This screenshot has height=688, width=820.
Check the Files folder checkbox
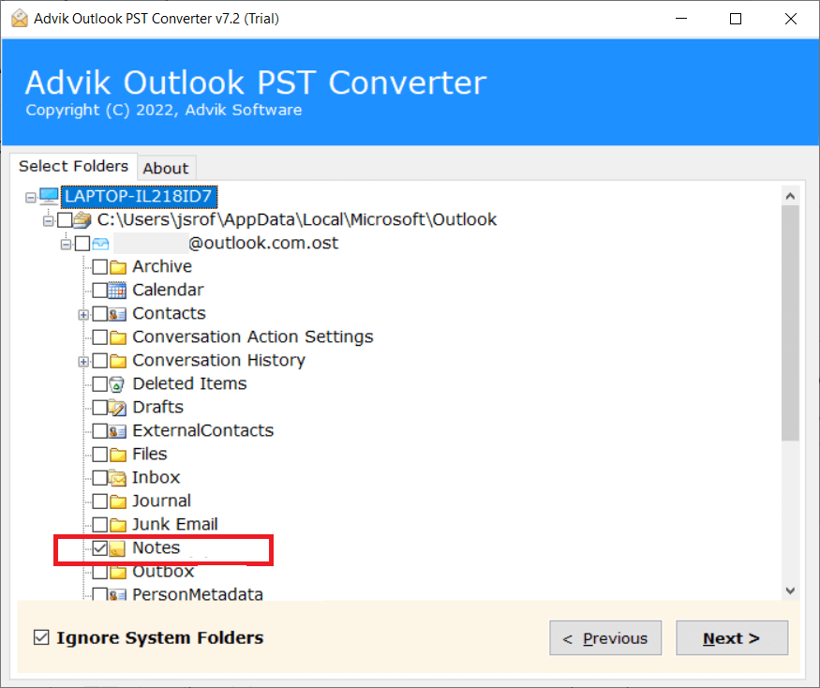[x=100, y=454]
